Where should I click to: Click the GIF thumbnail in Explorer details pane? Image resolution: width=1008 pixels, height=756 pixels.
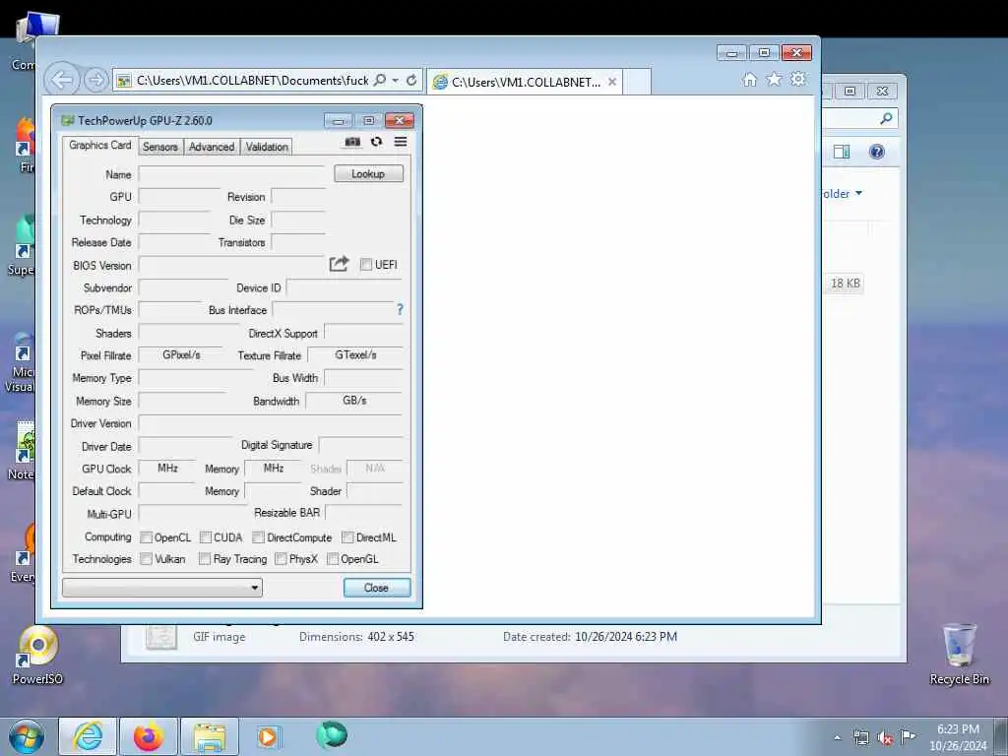click(x=160, y=637)
